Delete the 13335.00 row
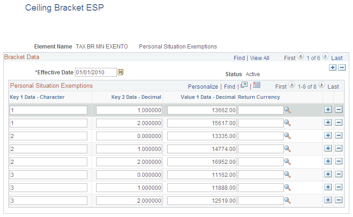 coord(339,135)
